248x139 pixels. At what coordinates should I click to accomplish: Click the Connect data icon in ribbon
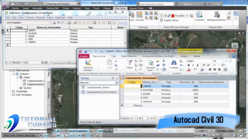(x=200, y=15)
